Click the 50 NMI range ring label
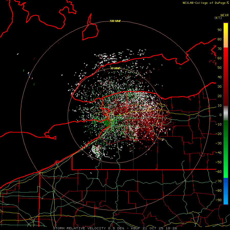The width and height of the screenshot is (230, 230). (115, 68)
